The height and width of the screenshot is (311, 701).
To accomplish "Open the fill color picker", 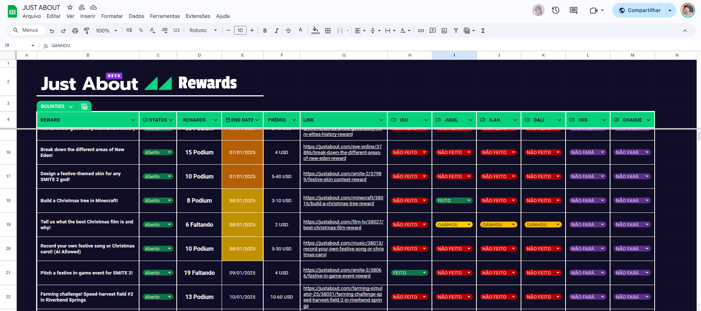I will pyautogui.click(x=315, y=31).
